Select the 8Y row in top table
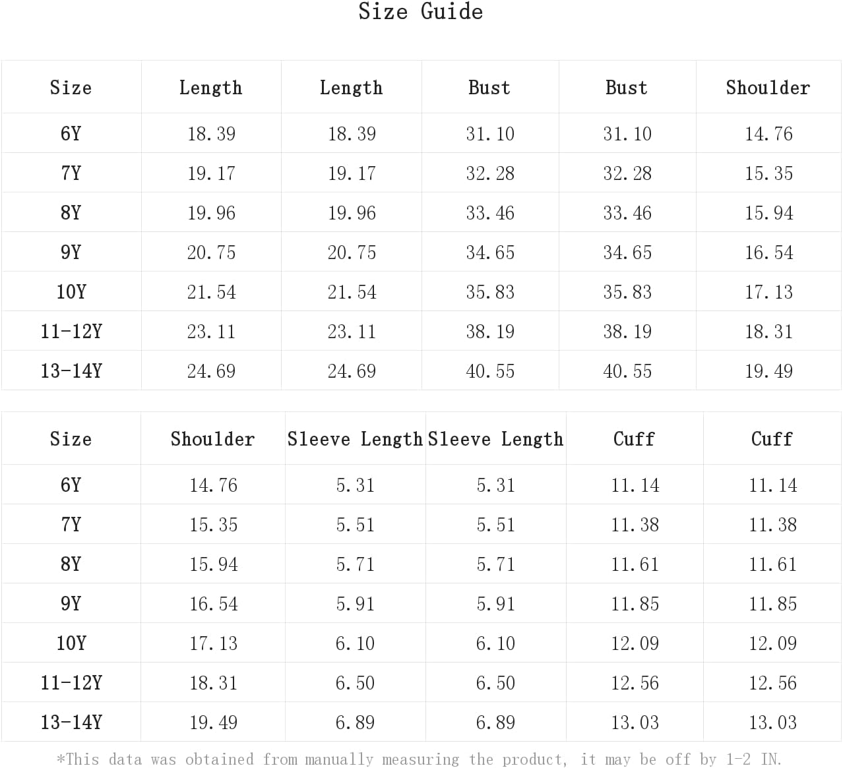The width and height of the screenshot is (843, 768). [421, 212]
